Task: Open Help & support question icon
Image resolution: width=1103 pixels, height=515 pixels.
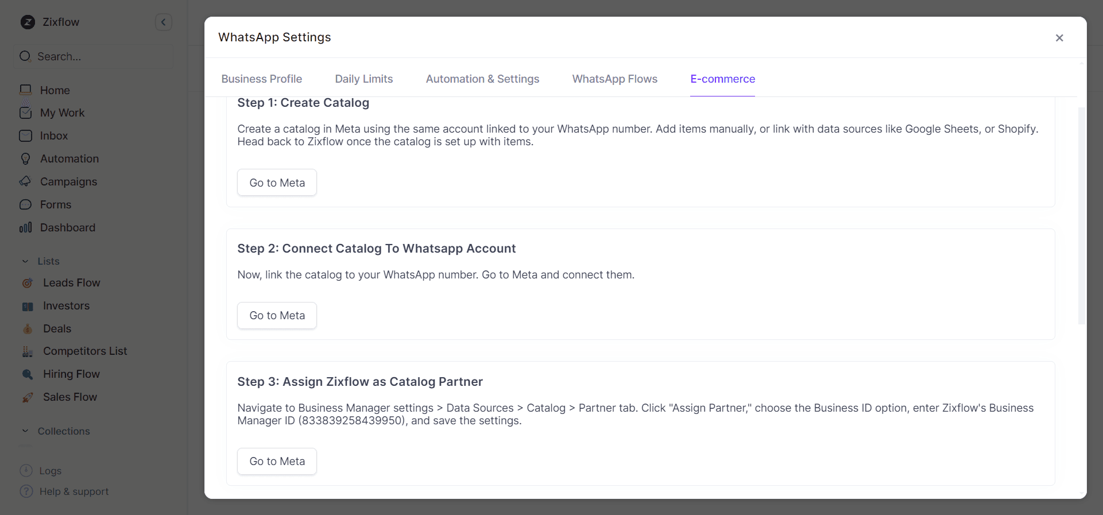Action: [x=26, y=491]
